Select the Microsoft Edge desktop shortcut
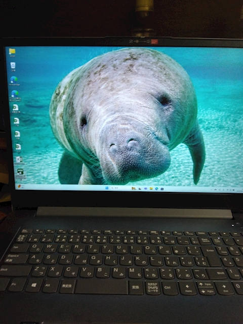This screenshot has height=324, width=243. pyautogui.click(x=14, y=80)
